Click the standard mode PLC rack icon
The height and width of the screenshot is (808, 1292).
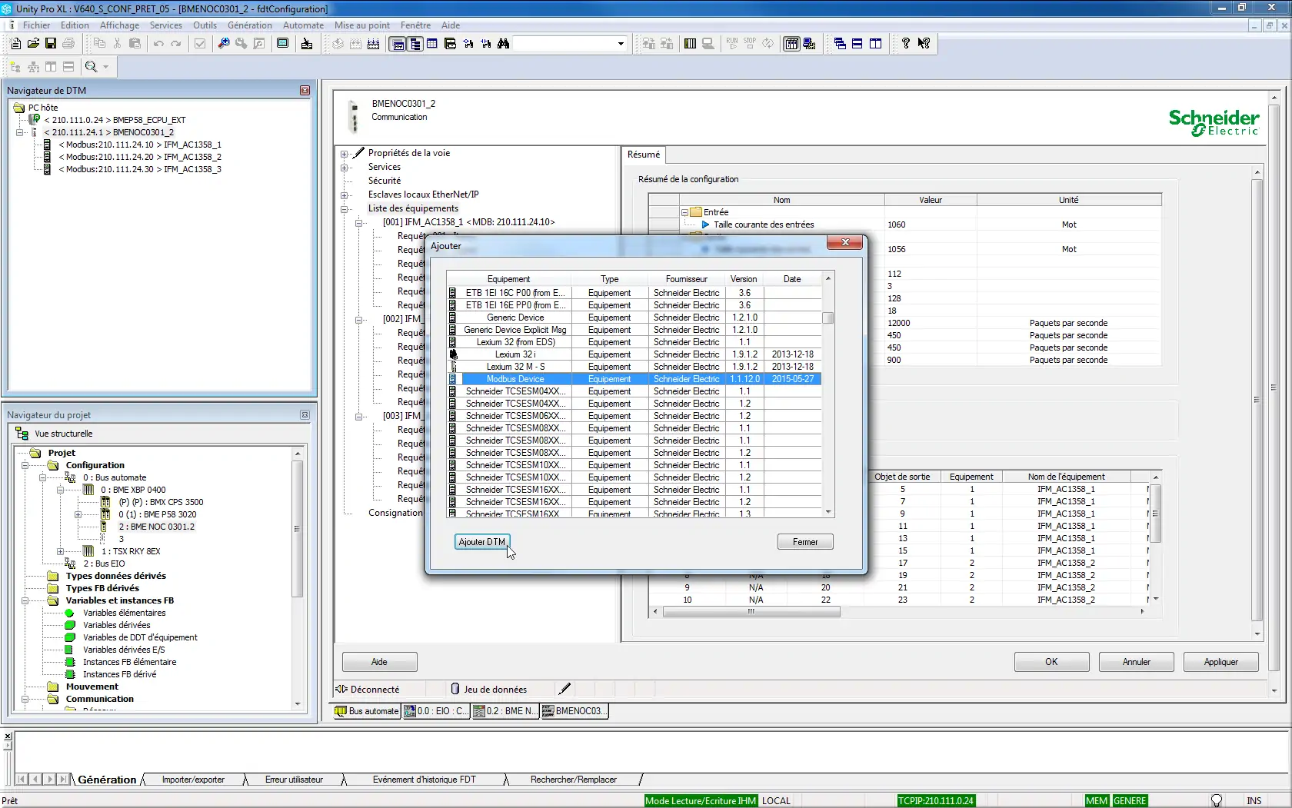point(791,44)
